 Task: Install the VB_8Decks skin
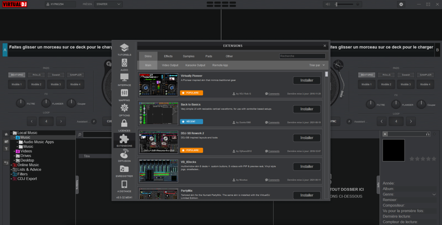307,167
